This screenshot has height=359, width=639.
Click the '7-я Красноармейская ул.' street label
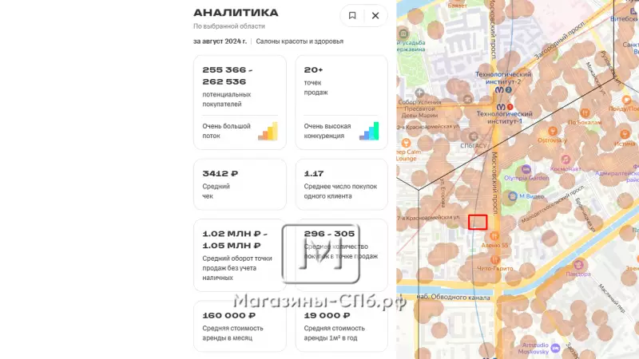[428, 218]
